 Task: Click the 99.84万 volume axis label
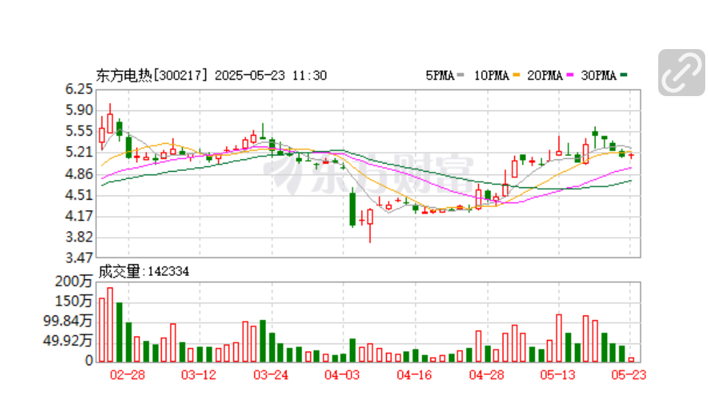click(68, 321)
